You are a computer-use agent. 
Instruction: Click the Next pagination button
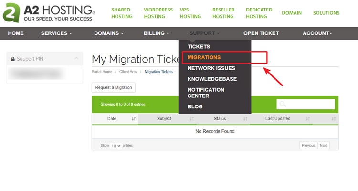click(x=323, y=145)
